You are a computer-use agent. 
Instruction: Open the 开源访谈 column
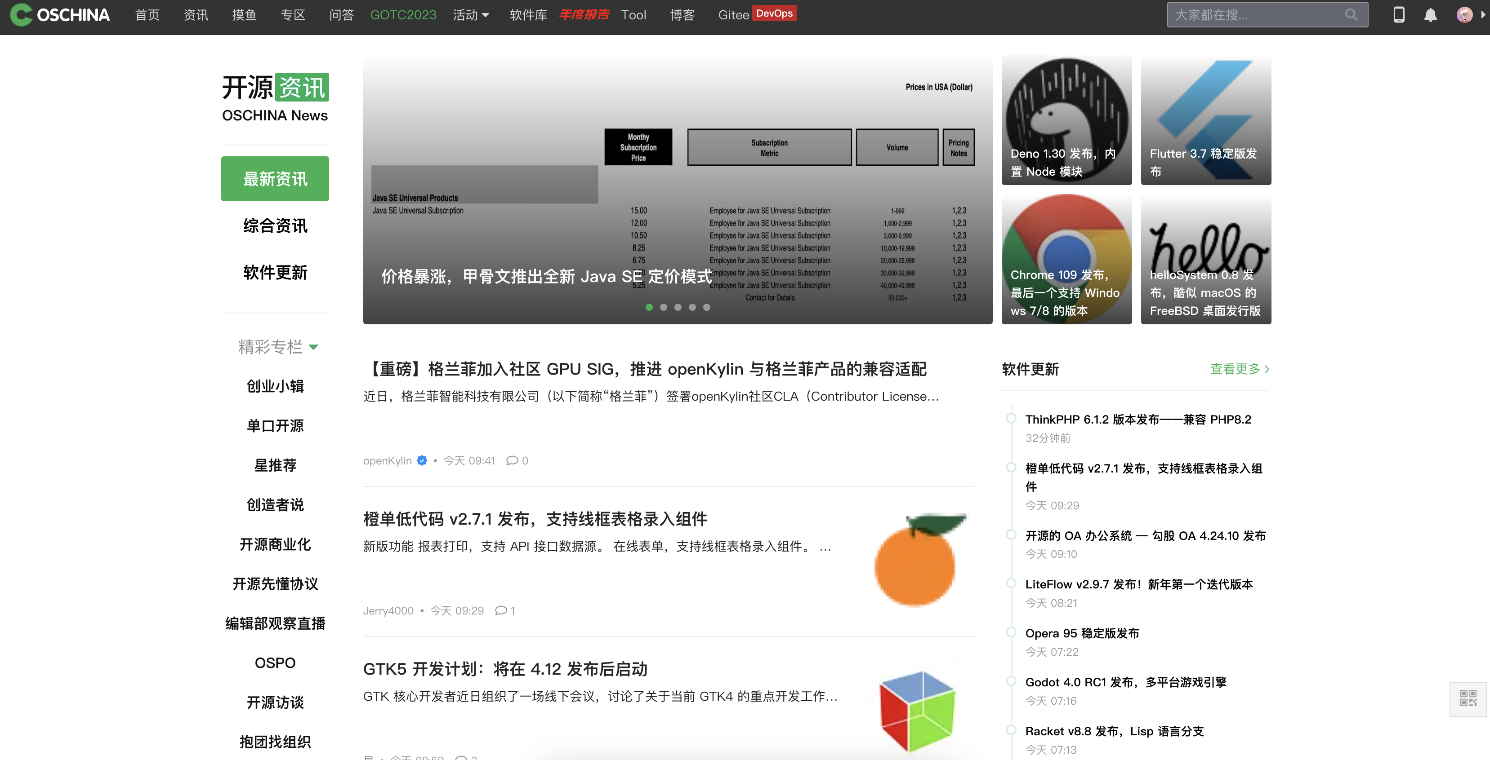(x=275, y=702)
